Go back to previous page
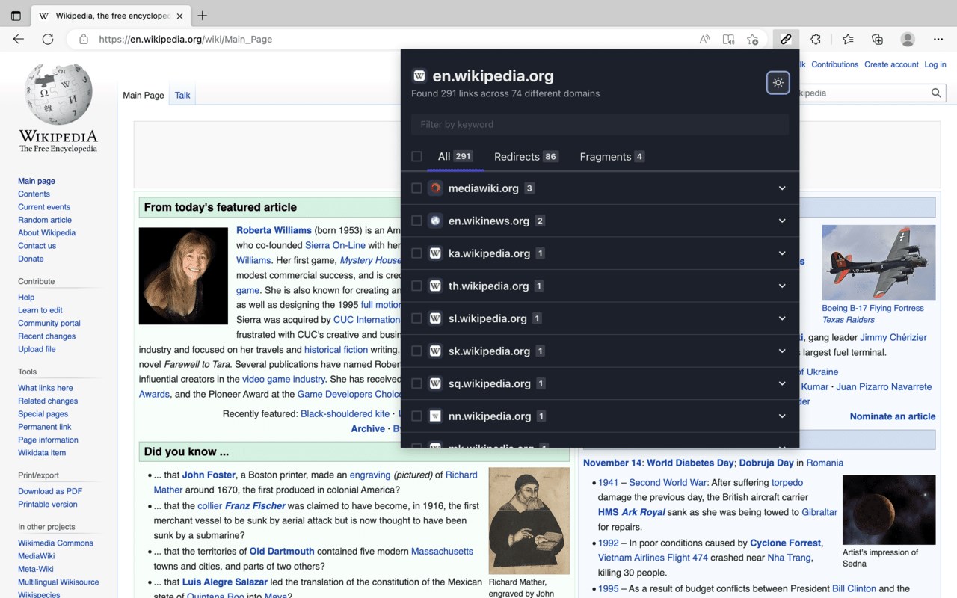Screen dimensions: 957x598 pyautogui.click(x=19, y=39)
